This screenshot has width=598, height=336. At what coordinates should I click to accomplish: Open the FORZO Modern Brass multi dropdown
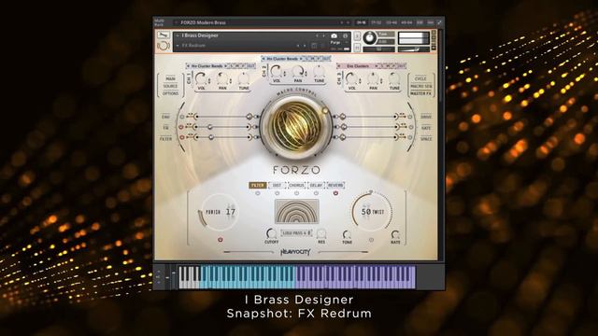click(176, 22)
